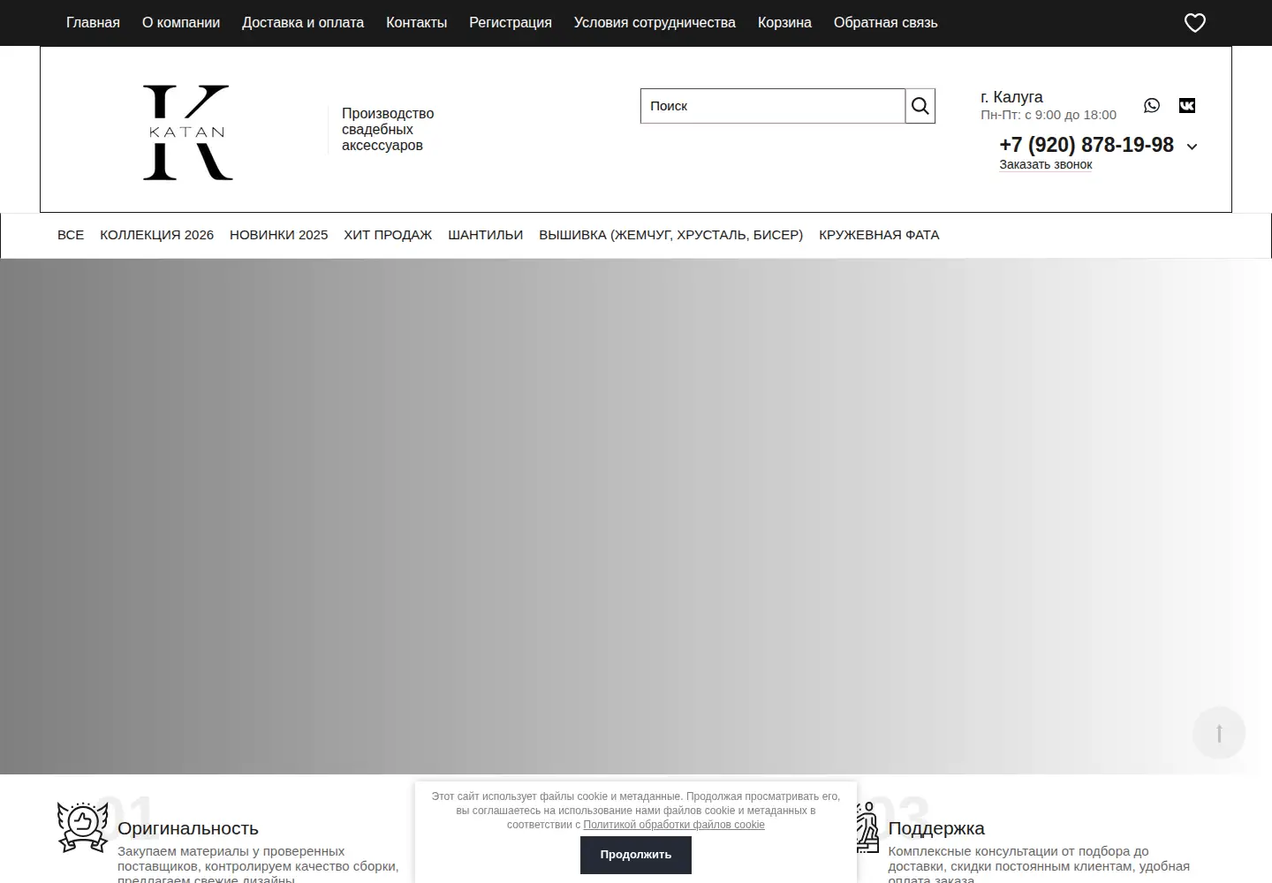
Task: Open Политикой обработки файлов cookie link
Action: coord(674,825)
